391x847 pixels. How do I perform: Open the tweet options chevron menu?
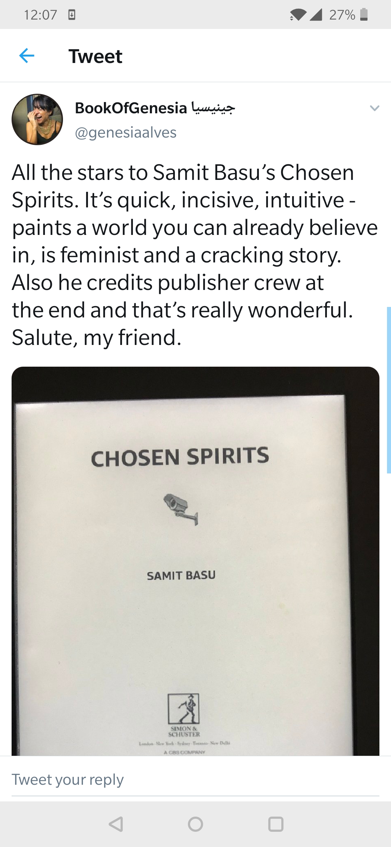click(374, 108)
